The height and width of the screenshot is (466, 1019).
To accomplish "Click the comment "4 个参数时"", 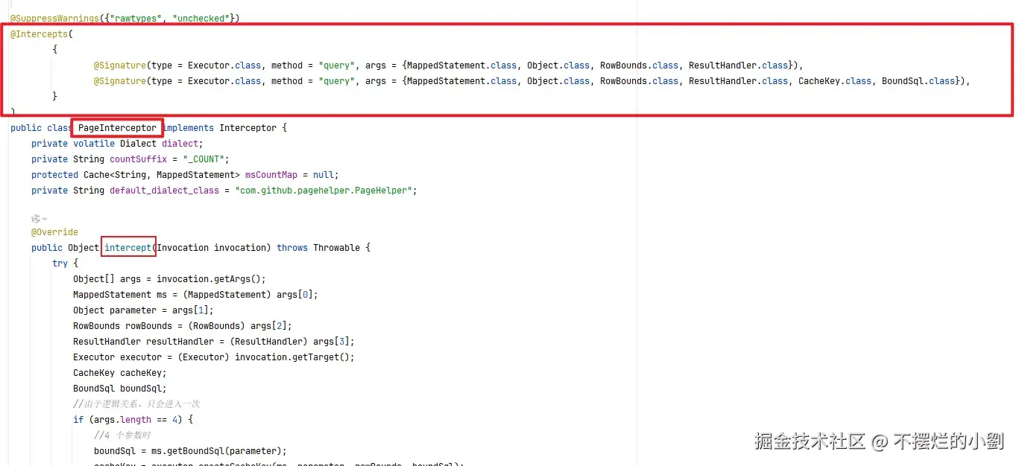I will pyautogui.click(x=122, y=435).
